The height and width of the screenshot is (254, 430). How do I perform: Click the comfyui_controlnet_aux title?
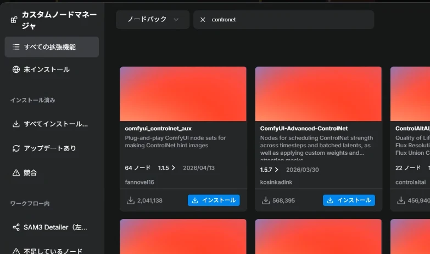[x=158, y=129]
